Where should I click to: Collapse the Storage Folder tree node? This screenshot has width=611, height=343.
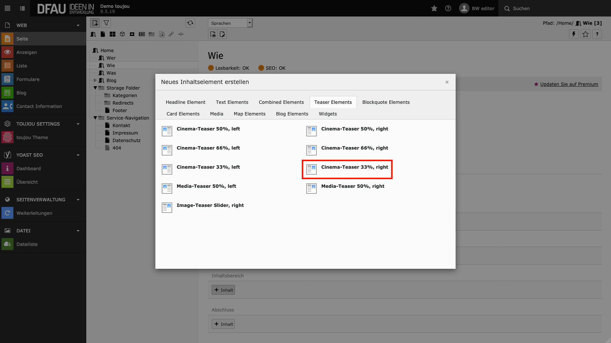(95, 88)
